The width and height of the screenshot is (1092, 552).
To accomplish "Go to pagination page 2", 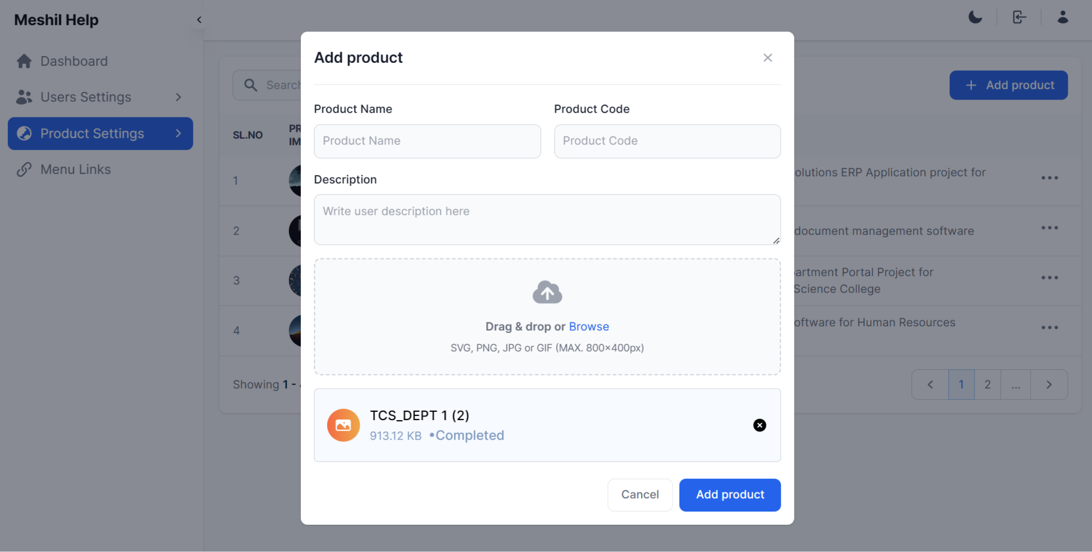I will coord(987,385).
